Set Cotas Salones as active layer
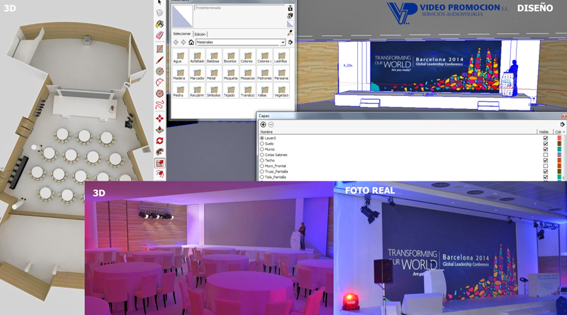Image resolution: width=567 pixels, height=315 pixels. tap(262, 155)
